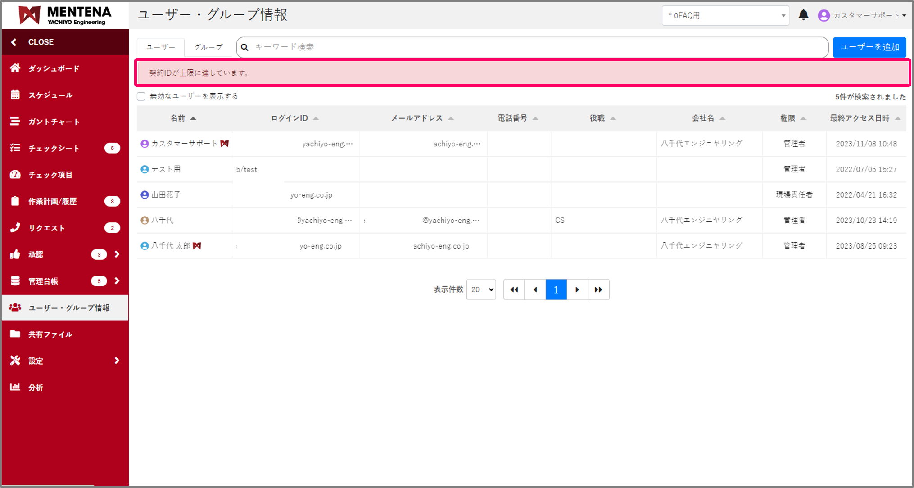Open shared files folder icon
Image resolution: width=914 pixels, height=488 pixels.
[15, 334]
